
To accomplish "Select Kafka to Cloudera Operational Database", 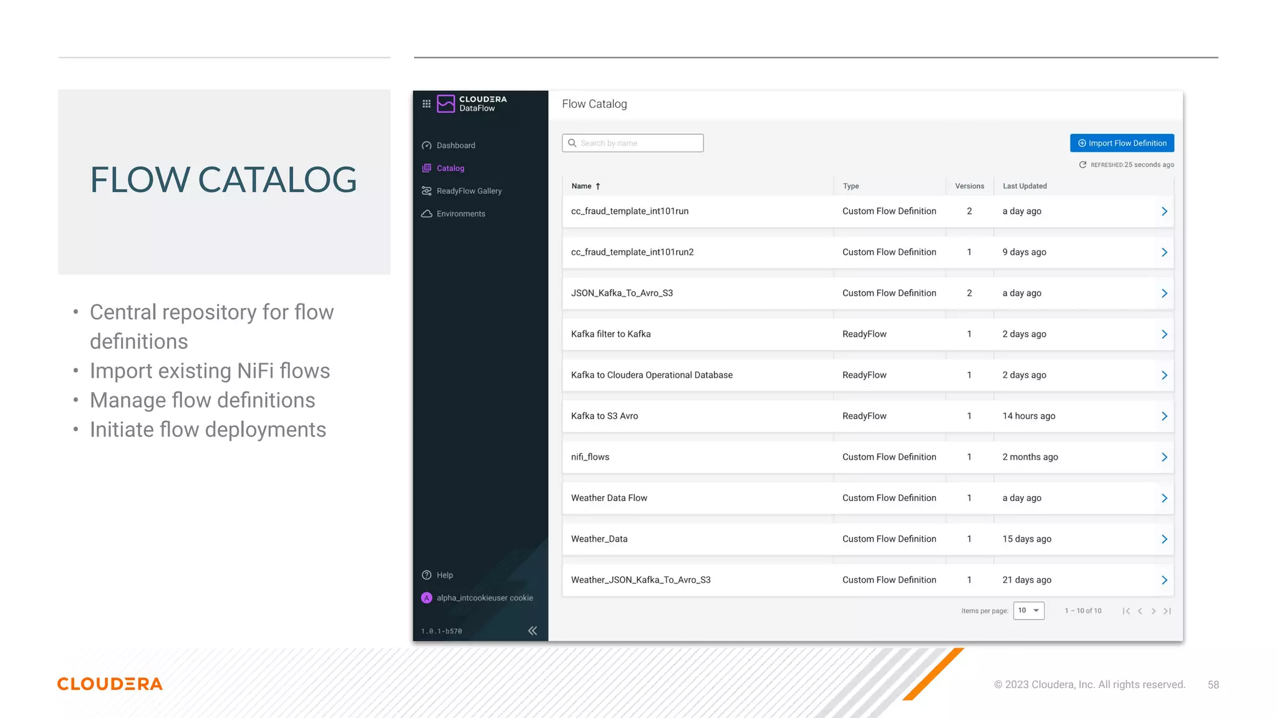I will tap(652, 375).
